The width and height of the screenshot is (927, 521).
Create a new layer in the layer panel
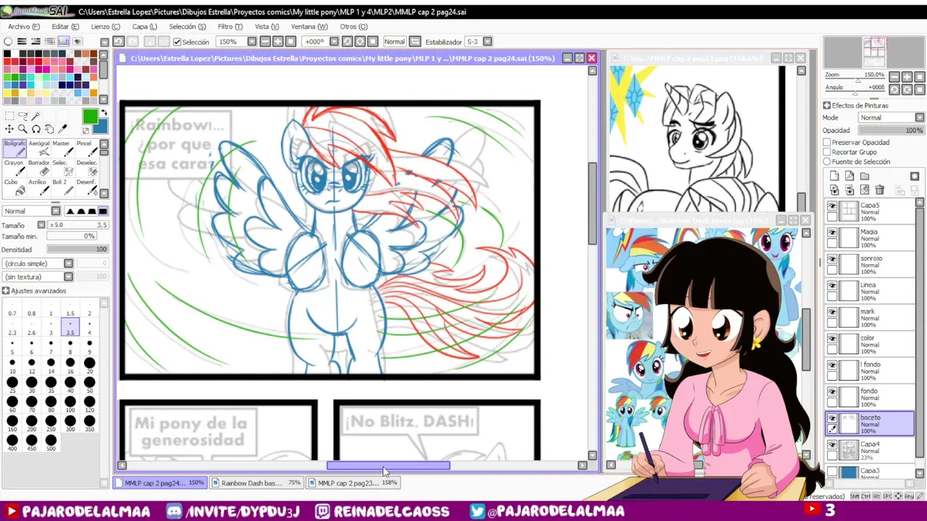pos(834,176)
